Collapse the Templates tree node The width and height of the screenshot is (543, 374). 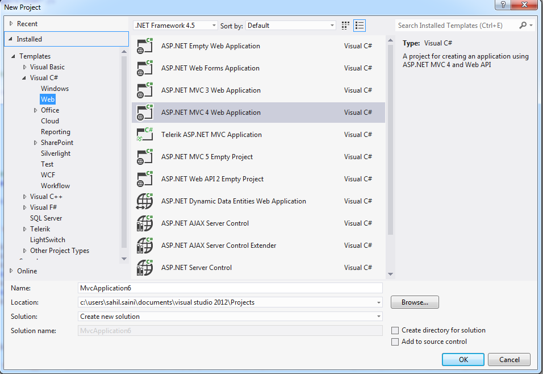pyautogui.click(x=13, y=56)
